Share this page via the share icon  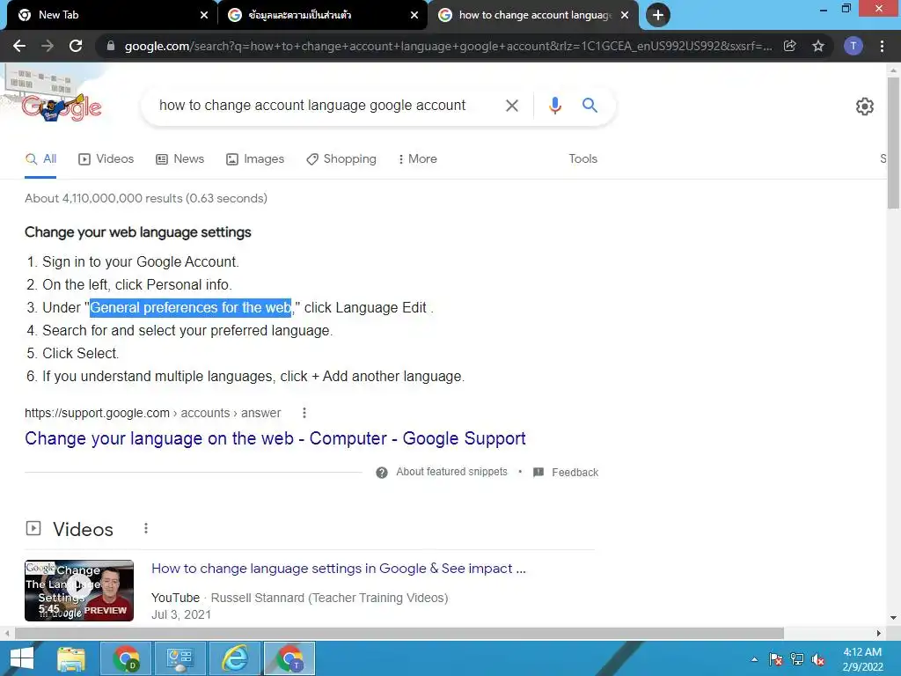pyautogui.click(x=790, y=46)
